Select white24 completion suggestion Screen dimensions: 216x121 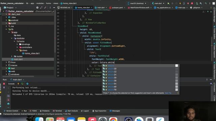click(140, 75)
